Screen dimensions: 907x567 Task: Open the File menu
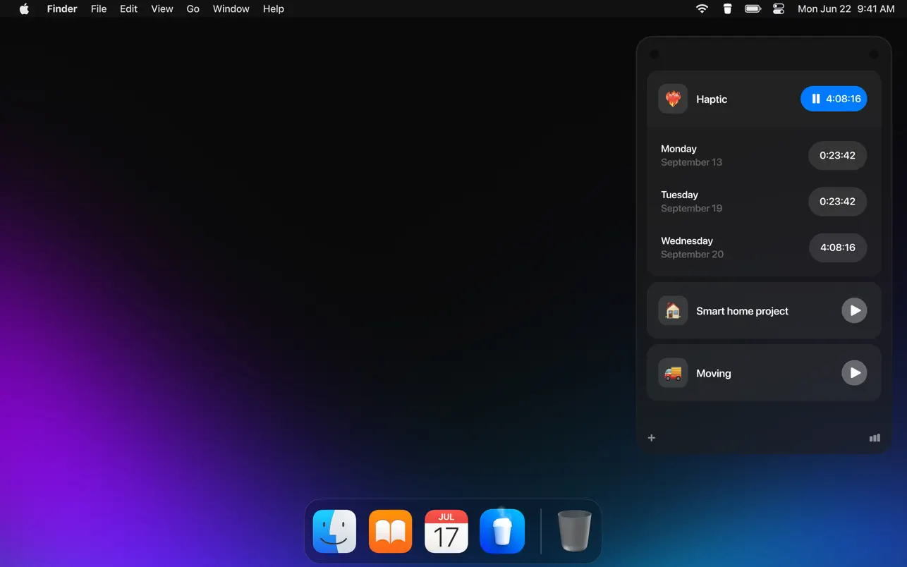pos(99,8)
